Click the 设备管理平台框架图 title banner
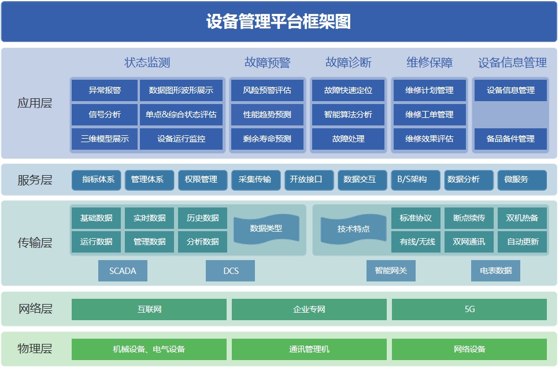The height and width of the screenshot is (367, 559). click(x=279, y=22)
